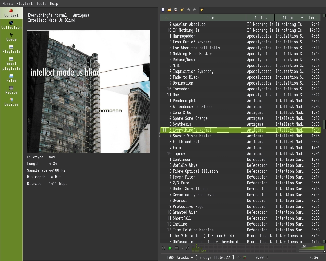Click the green play button
This screenshot has width=326, height=261.
tap(170, 248)
